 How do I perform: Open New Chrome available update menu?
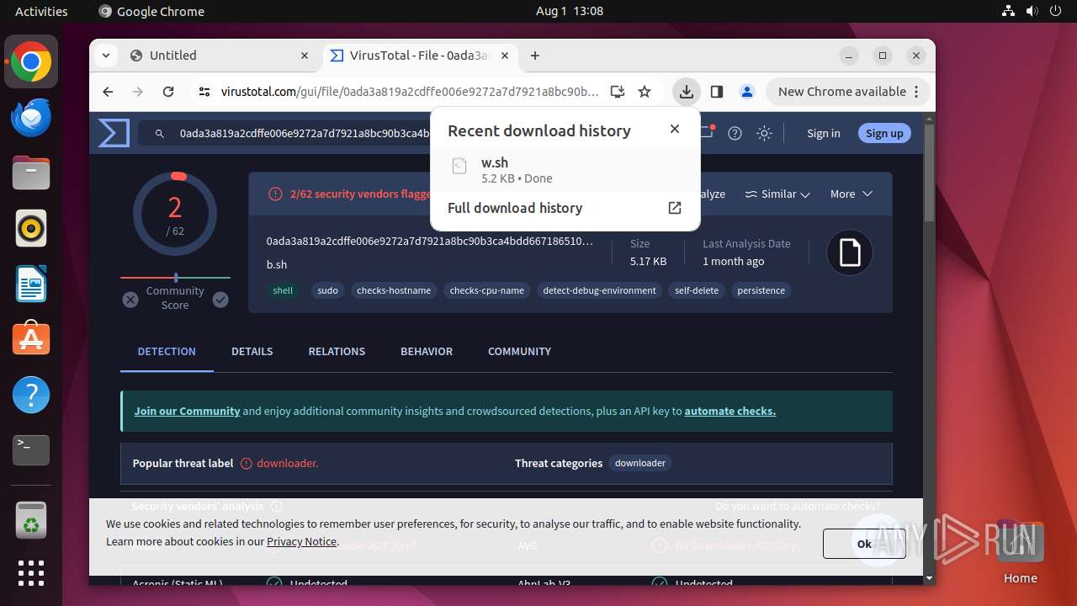[x=847, y=92]
